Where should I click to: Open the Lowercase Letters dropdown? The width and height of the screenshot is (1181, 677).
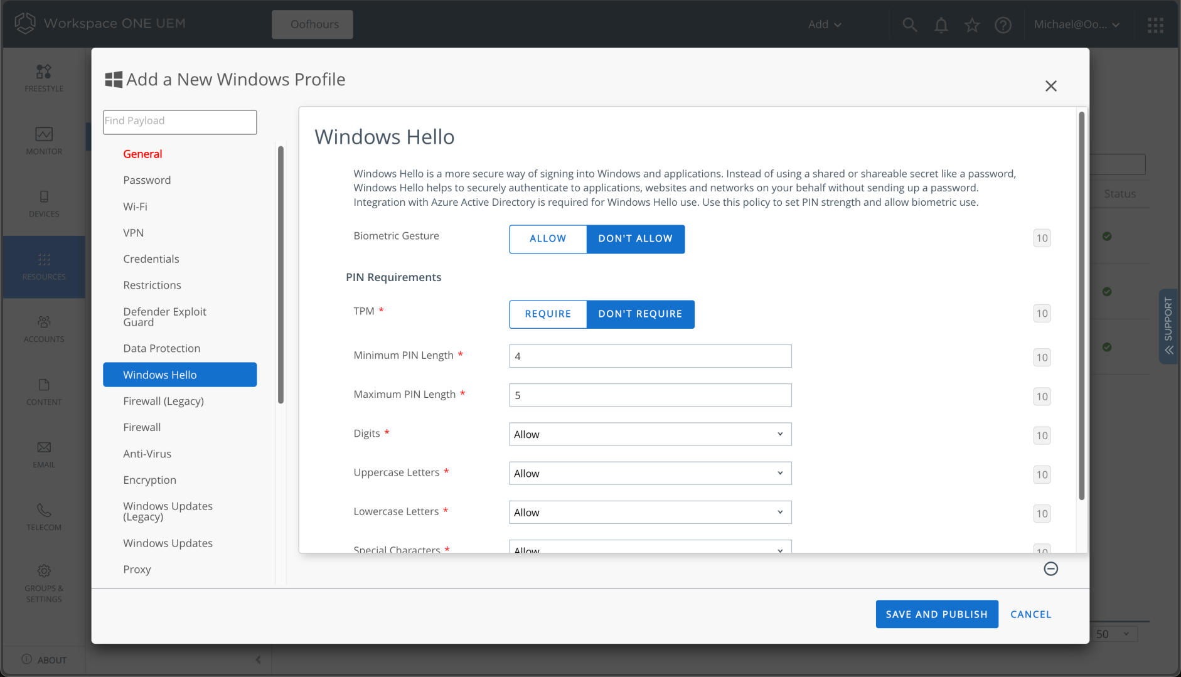(649, 512)
